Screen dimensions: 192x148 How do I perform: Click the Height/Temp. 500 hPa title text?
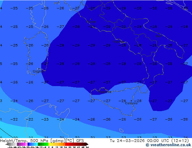point(24,141)
